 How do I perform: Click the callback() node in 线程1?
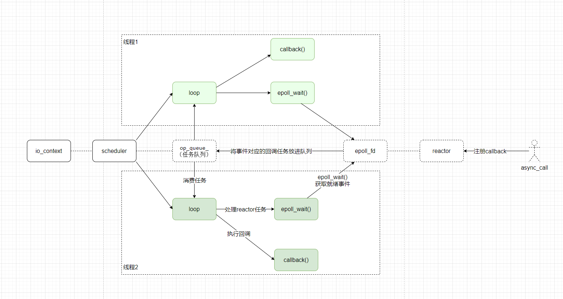[292, 49]
